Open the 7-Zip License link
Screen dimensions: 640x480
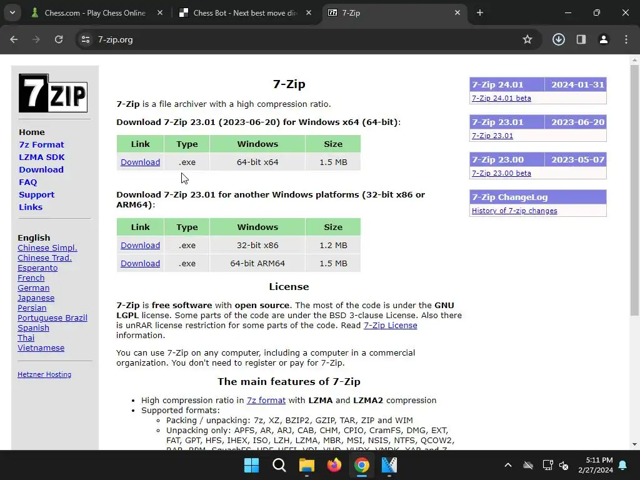tap(390, 325)
